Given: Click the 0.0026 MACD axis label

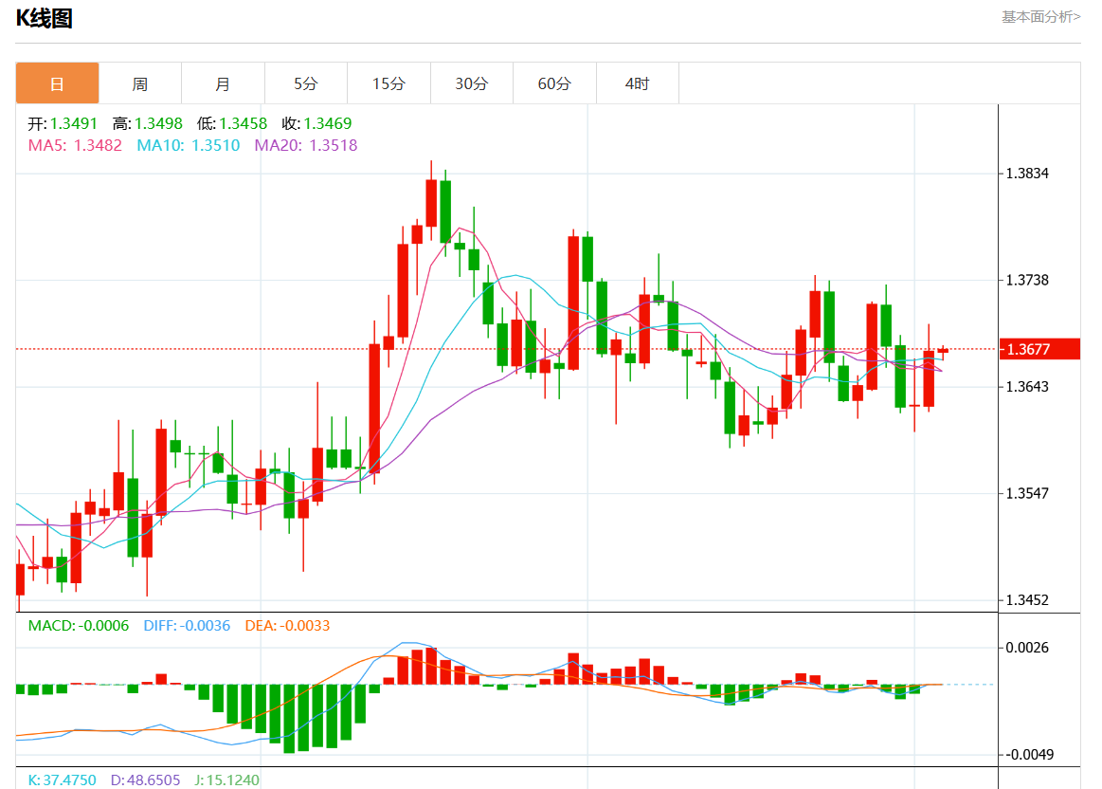Looking at the screenshot, I should tap(1027, 648).
